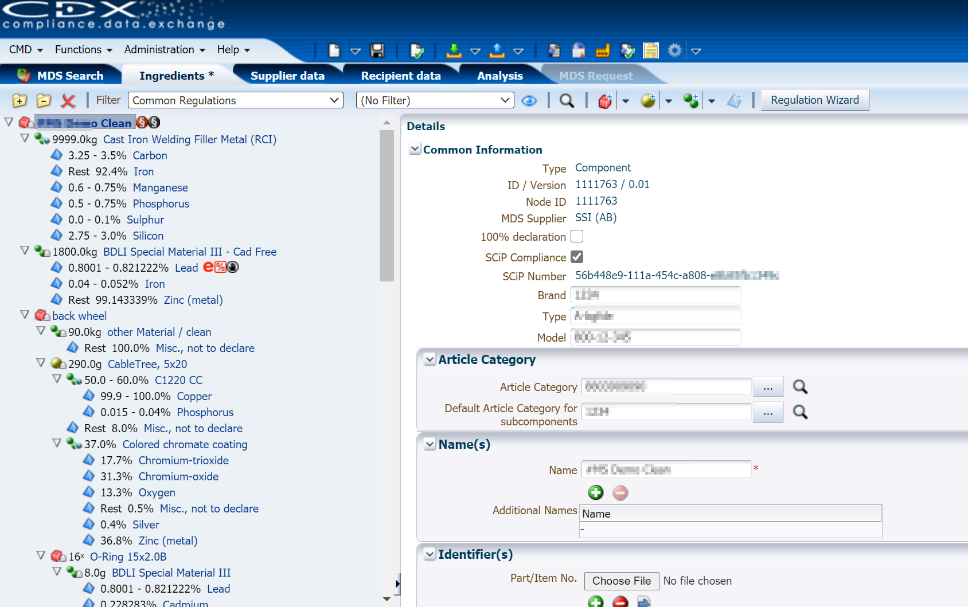This screenshot has width=968, height=607.
Task: Switch to the Analysis tab
Action: click(x=499, y=76)
